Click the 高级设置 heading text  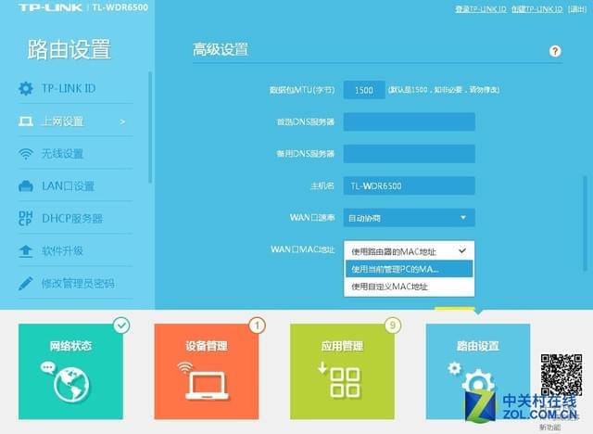point(221,49)
